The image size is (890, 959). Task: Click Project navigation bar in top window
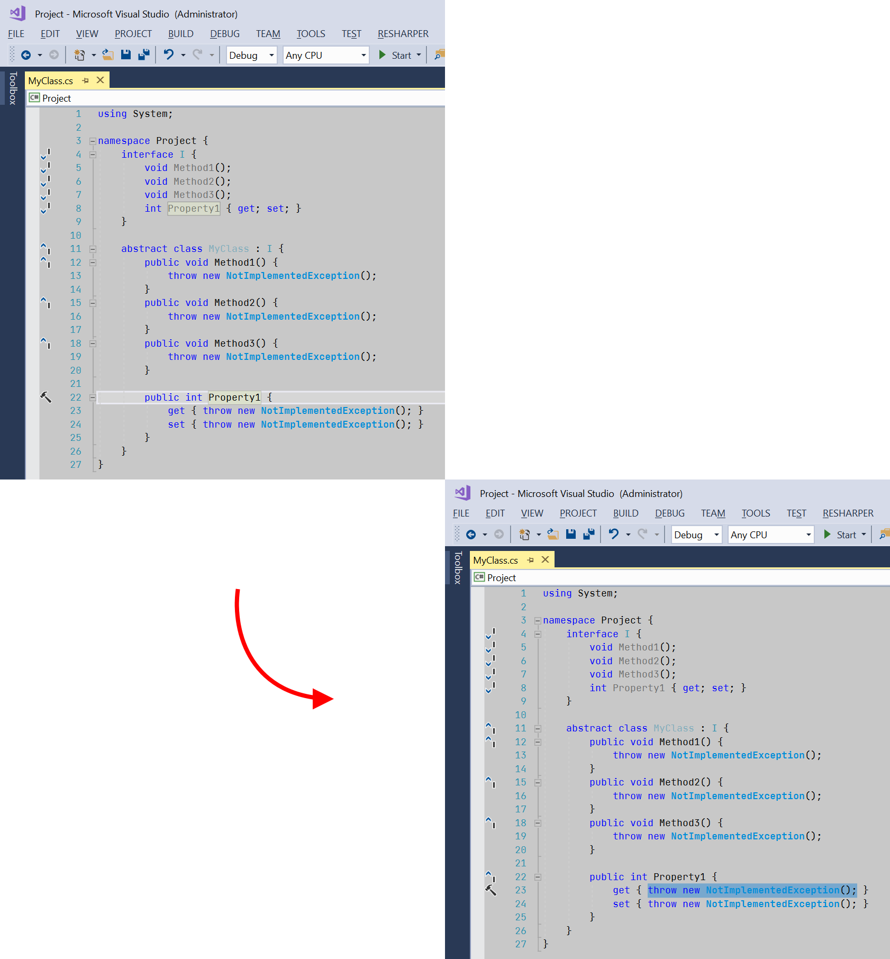tap(237, 98)
